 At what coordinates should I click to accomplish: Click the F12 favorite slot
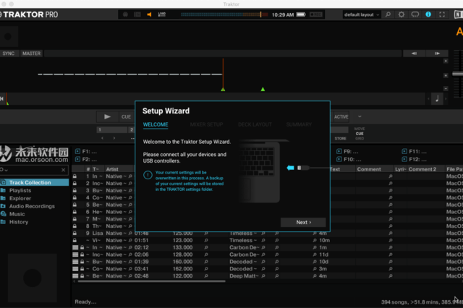click(x=415, y=159)
